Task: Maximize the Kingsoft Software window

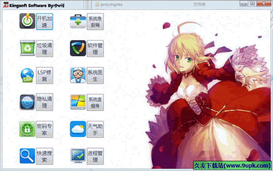Action: tap(252, 4)
